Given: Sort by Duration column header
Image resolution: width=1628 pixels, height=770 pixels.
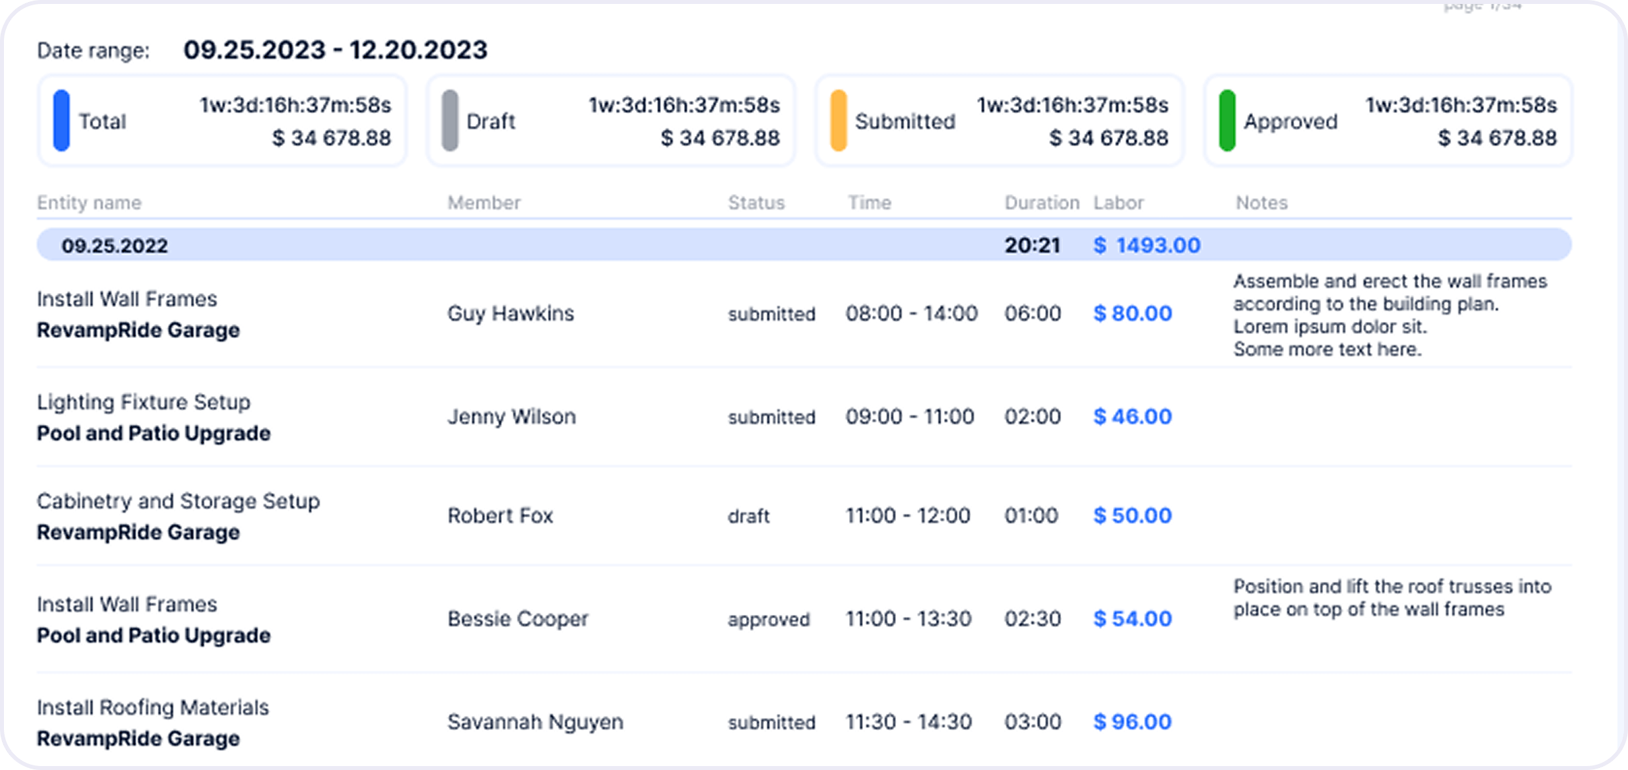Looking at the screenshot, I should [x=1042, y=203].
